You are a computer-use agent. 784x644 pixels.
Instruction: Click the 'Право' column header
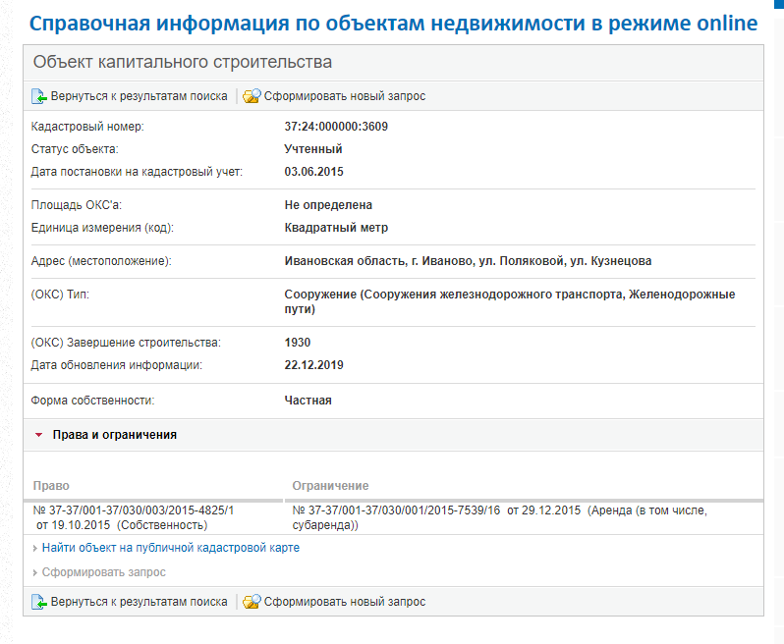pyautogui.click(x=51, y=486)
